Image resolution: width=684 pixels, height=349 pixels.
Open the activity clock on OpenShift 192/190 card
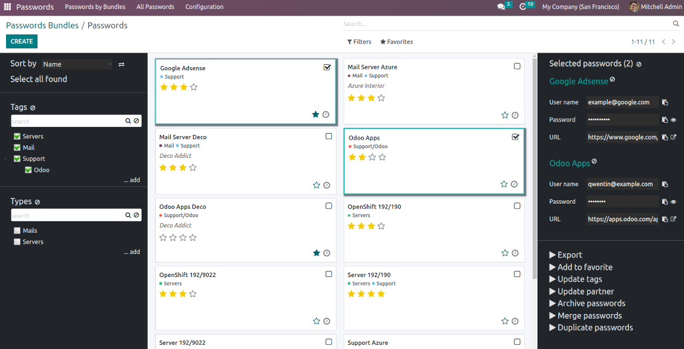coord(515,253)
